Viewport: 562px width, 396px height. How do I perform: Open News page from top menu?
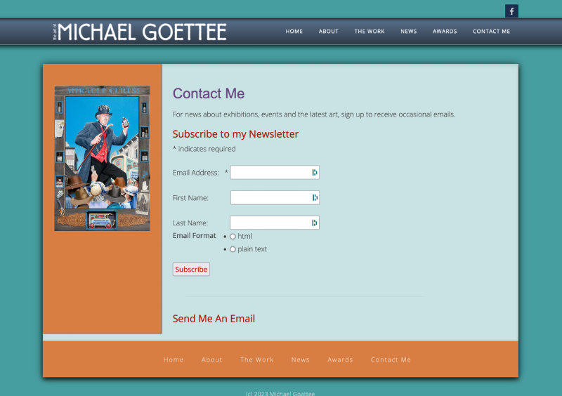click(409, 32)
